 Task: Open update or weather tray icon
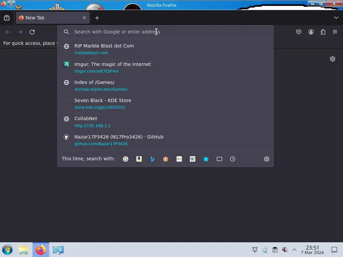[x=265, y=249]
